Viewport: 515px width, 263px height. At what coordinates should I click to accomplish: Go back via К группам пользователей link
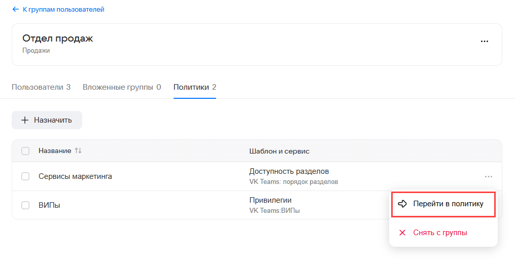pyautogui.click(x=63, y=9)
